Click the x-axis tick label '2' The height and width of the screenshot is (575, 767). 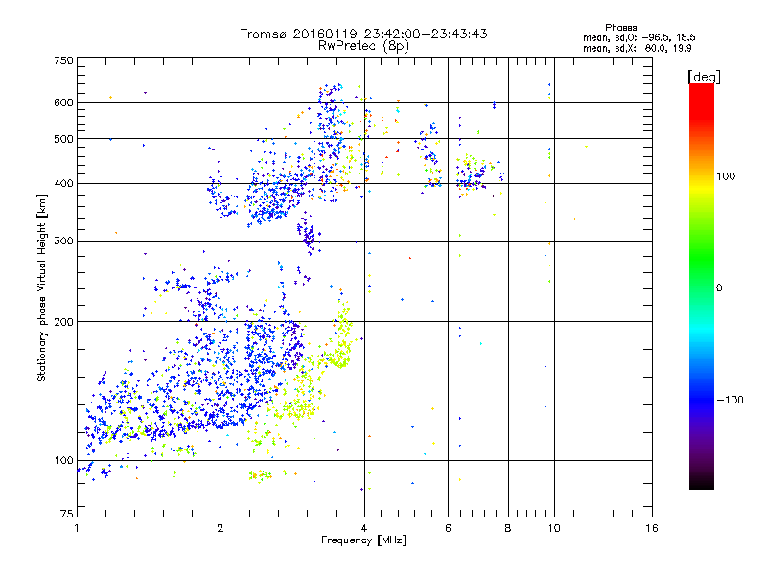221,528
